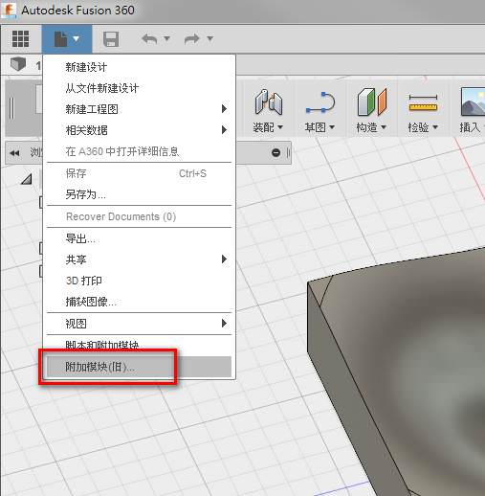Click the 插入 image insert icon
The image size is (485, 496).
click(x=473, y=102)
